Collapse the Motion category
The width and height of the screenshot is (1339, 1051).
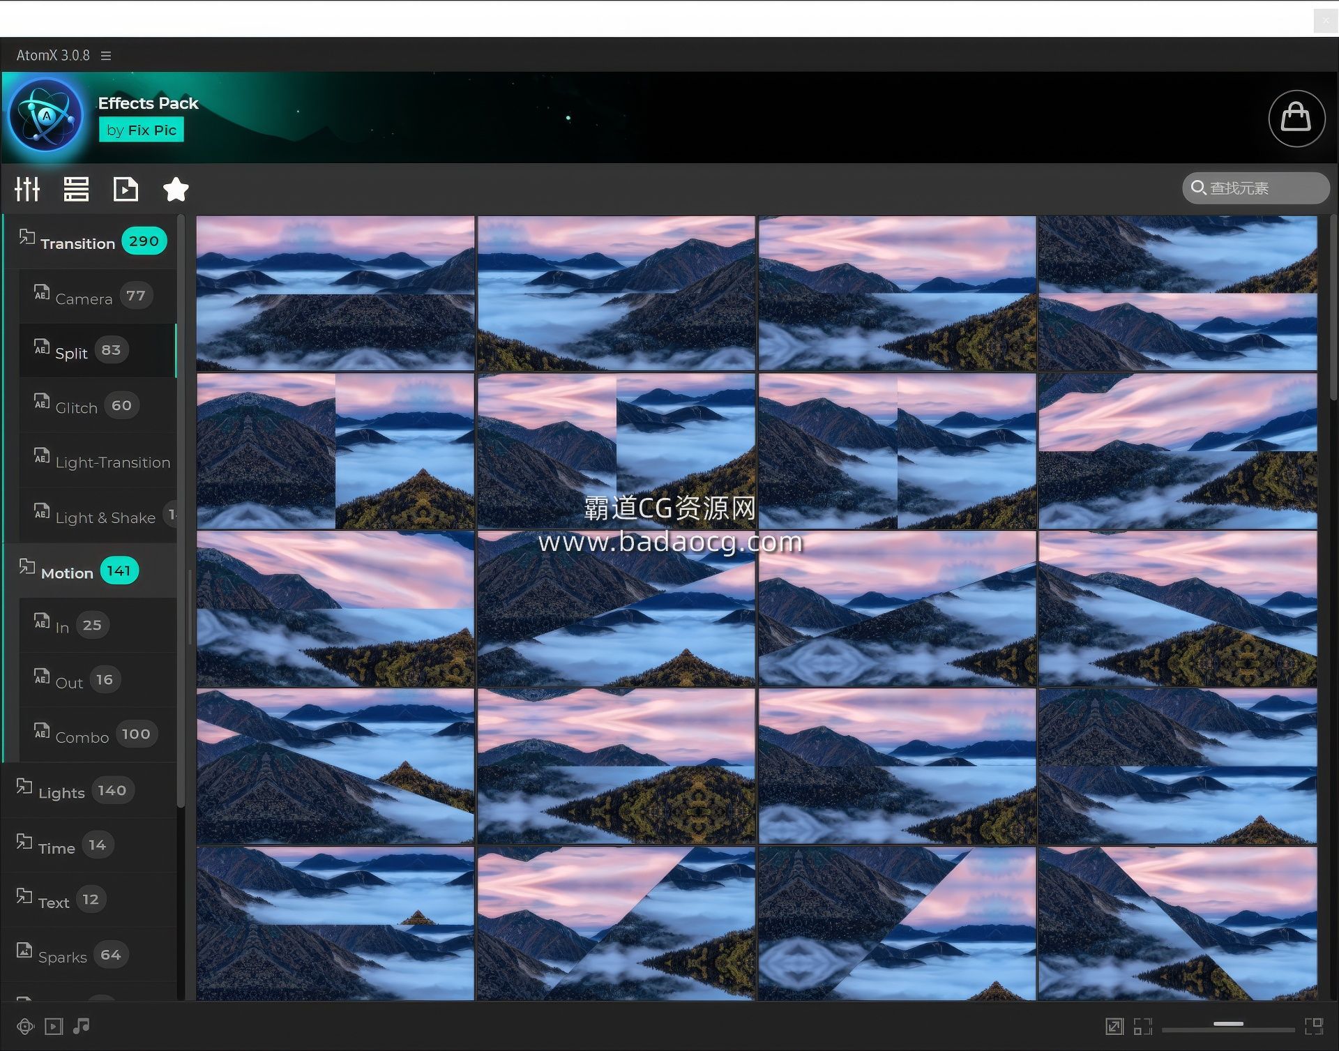click(x=91, y=571)
